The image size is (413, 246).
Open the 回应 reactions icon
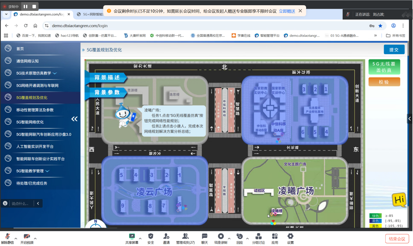(239, 238)
